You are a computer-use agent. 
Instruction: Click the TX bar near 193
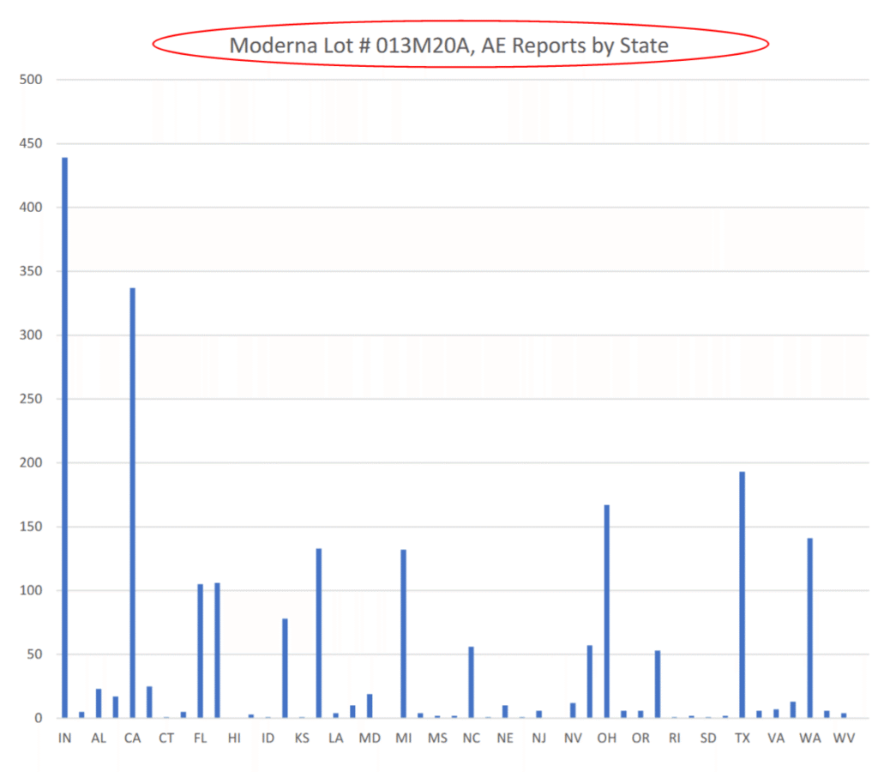point(743,595)
